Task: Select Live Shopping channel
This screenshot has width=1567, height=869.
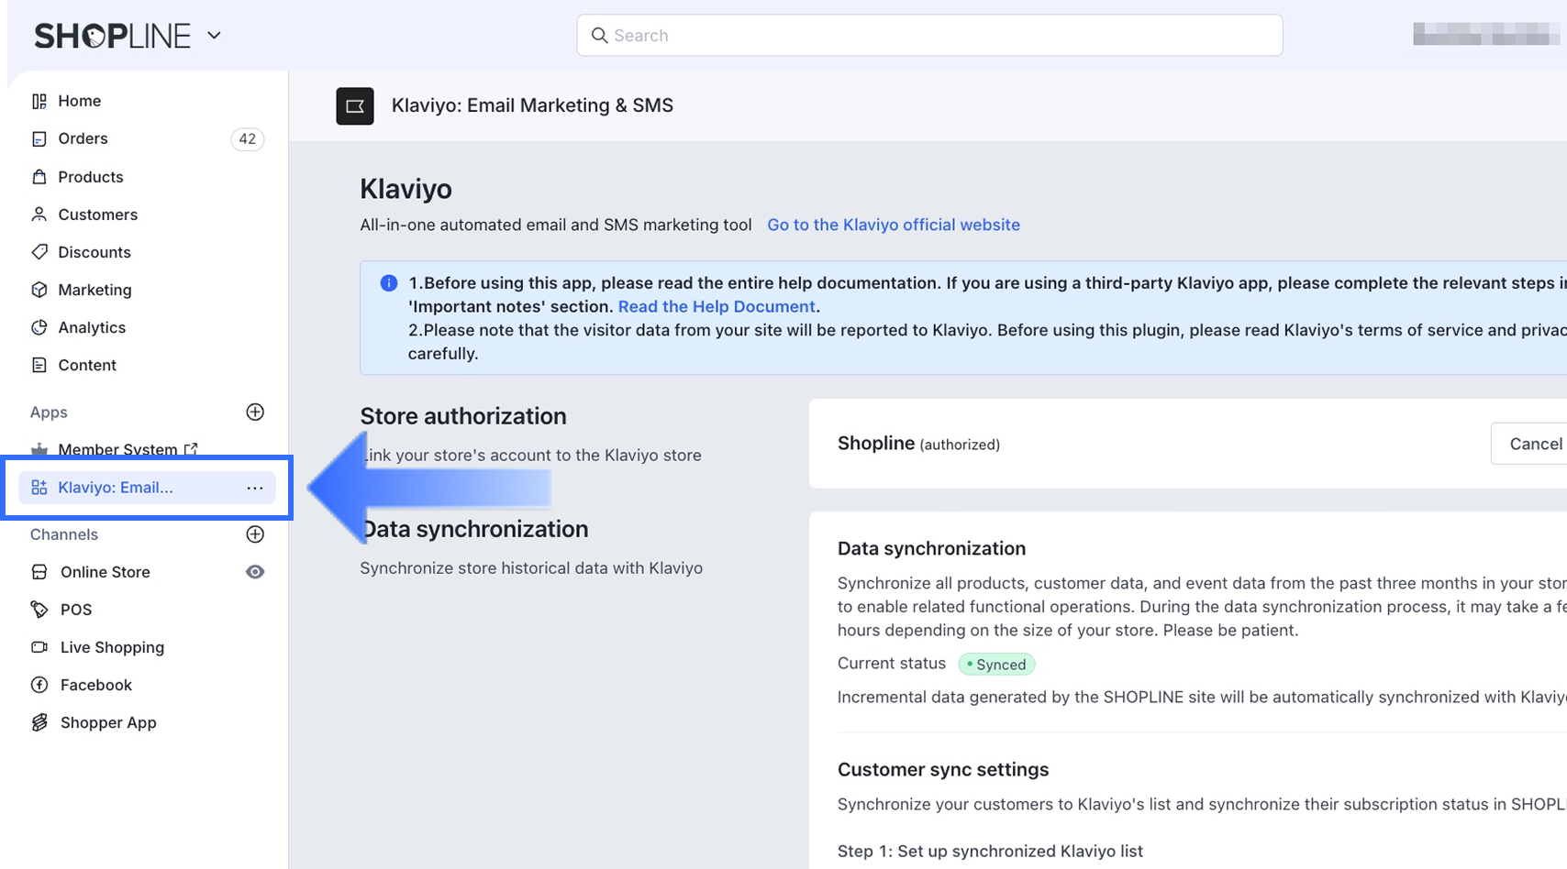Action: pyautogui.click(x=112, y=647)
